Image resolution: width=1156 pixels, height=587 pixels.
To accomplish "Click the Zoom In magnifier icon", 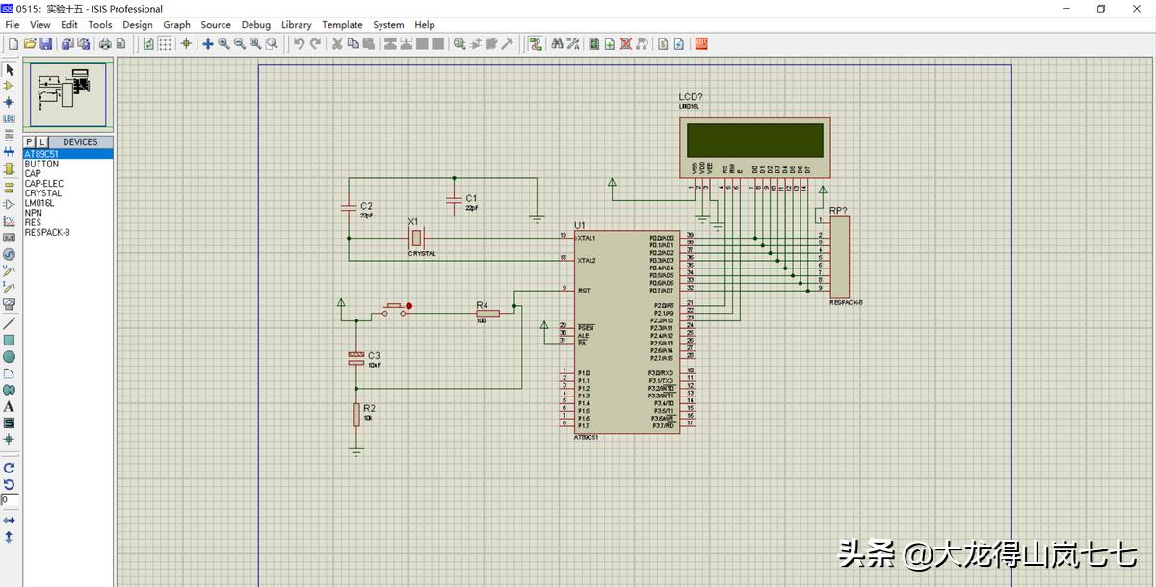I will click(x=223, y=43).
